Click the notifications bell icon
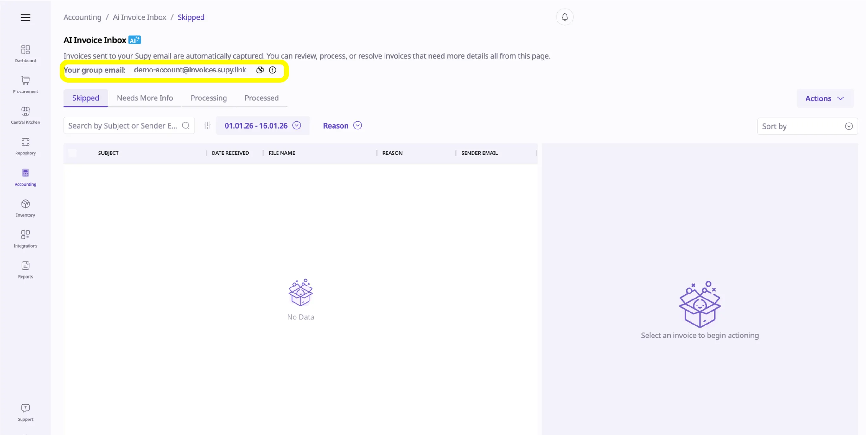This screenshot has height=435, width=866. point(564,17)
